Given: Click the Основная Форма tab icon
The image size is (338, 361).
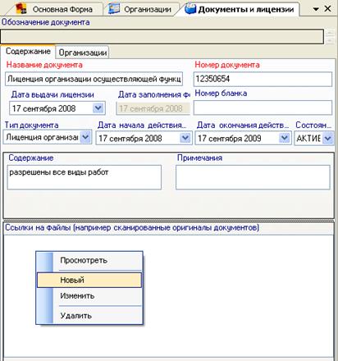Looking at the screenshot, I should (x=21, y=9).
